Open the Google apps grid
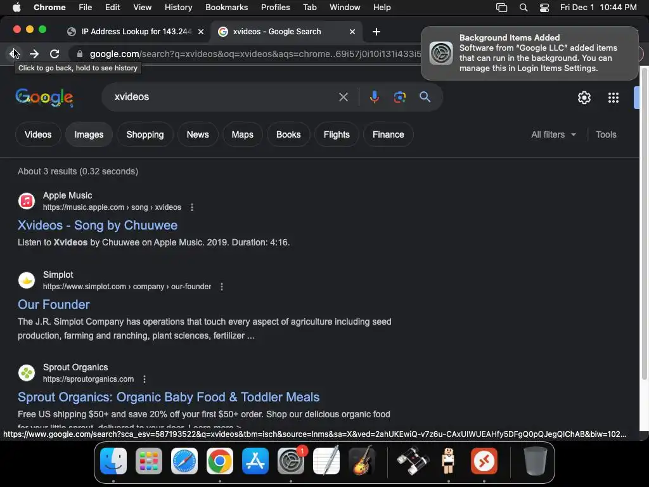The image size is (649, 487). (614, 98)
